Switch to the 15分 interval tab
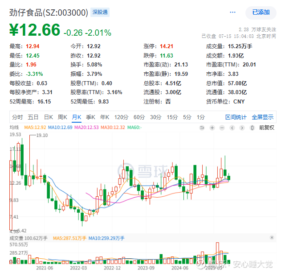The image size is (281, 273). [x=172, y=117]
